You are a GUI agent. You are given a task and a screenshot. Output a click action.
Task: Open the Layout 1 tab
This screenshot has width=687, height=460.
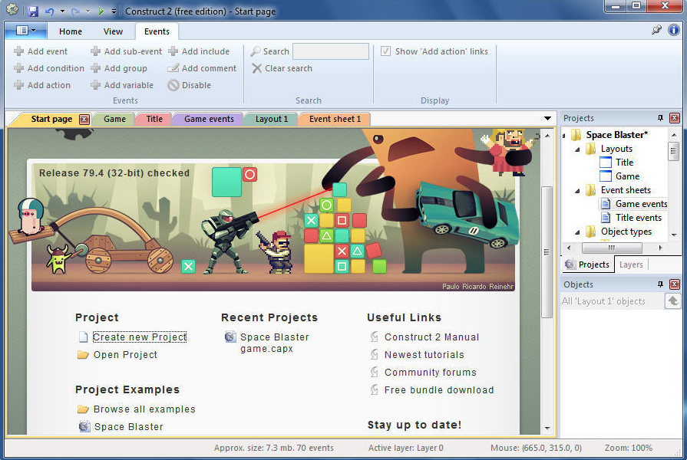tap(272, 119)
